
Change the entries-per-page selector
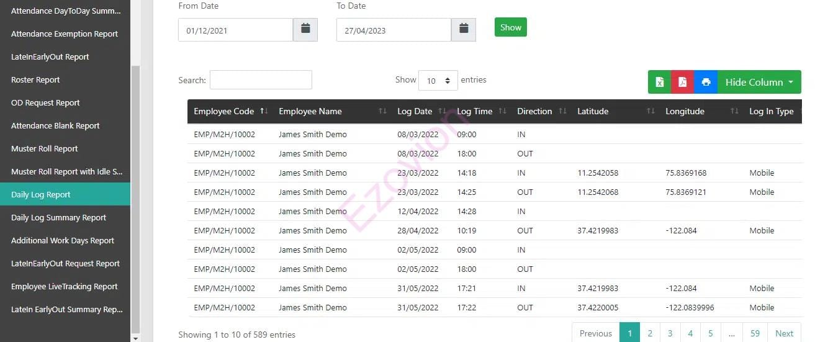point(438,81)
